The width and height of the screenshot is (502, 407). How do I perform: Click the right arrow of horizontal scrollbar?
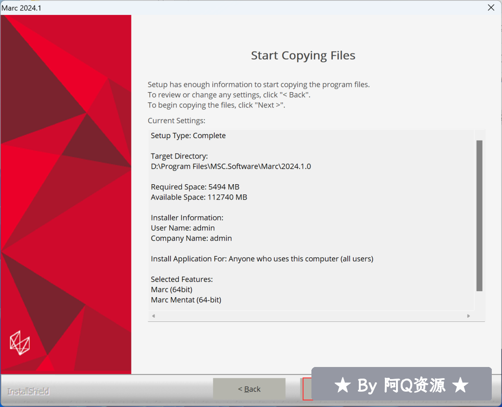[x=469, y=316]
